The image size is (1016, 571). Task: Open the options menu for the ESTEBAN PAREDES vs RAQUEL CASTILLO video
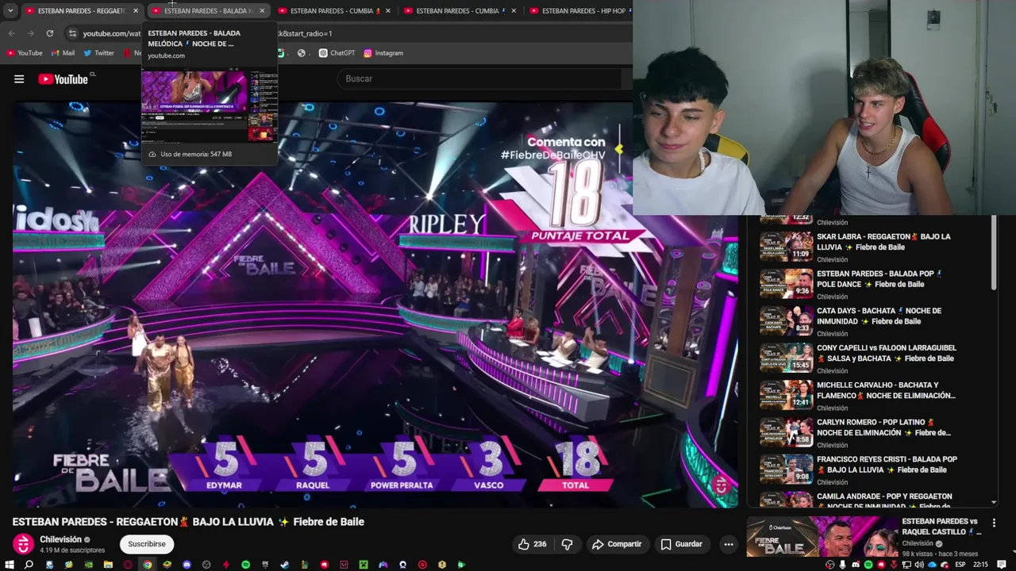pos(994,523)
